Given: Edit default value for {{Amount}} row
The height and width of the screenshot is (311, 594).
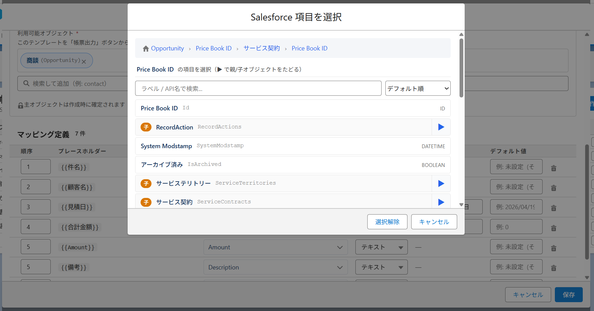Looking at the screenshot, I should [x=516, y=247].
